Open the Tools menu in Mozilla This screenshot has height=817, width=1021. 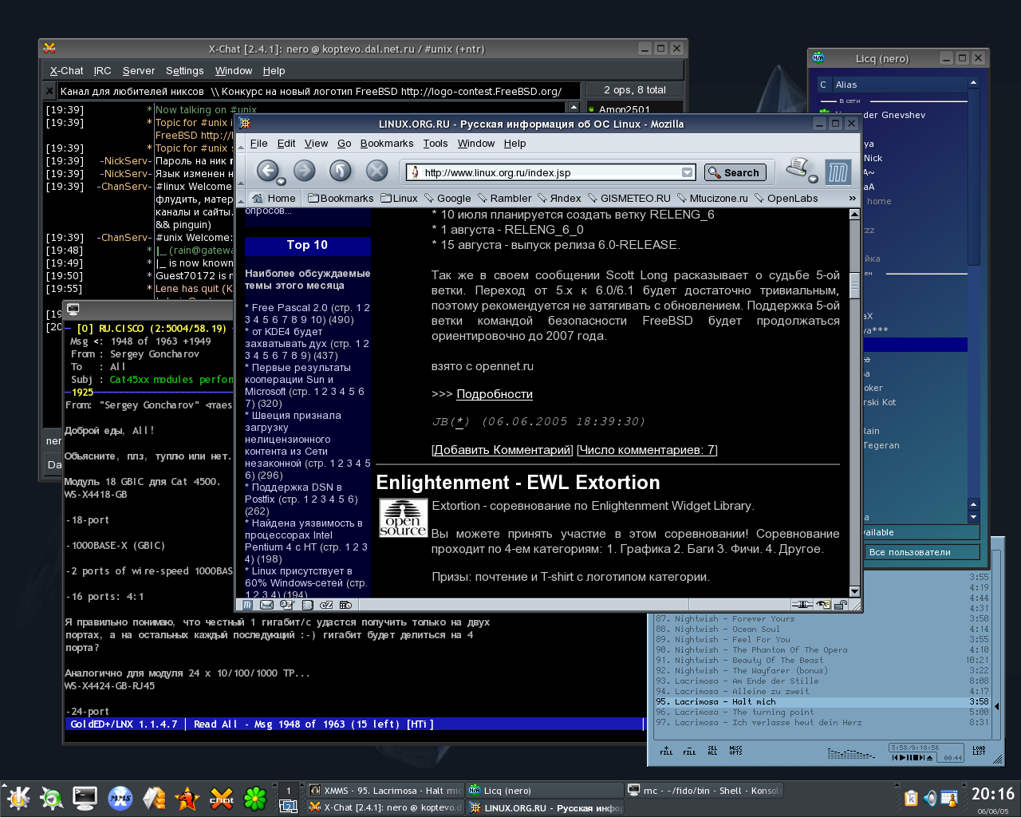point(435,144)
